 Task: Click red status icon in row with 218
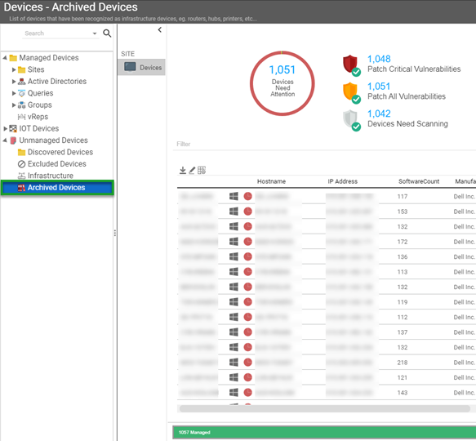(247, 362)
